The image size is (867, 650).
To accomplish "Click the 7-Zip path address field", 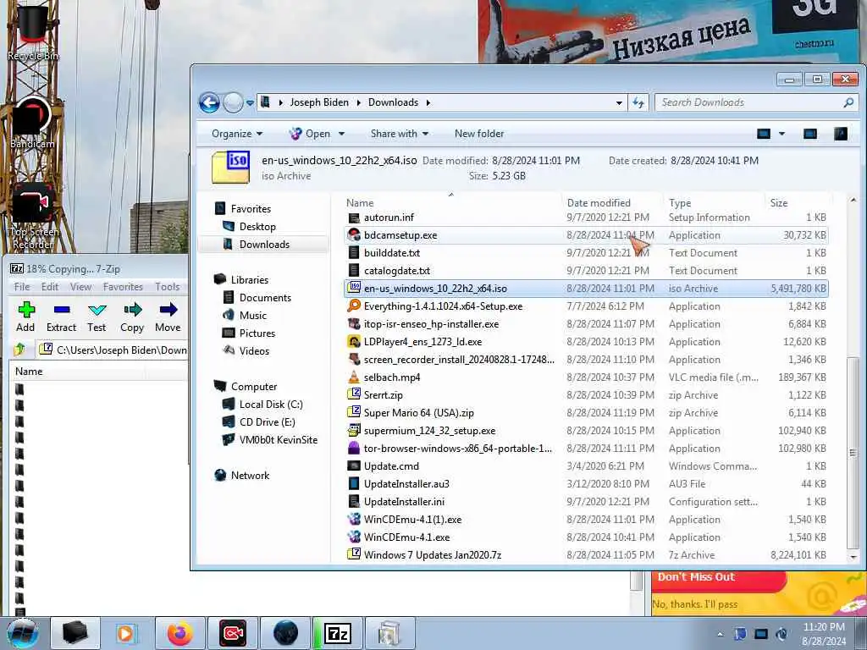I will tap(113, 350).
